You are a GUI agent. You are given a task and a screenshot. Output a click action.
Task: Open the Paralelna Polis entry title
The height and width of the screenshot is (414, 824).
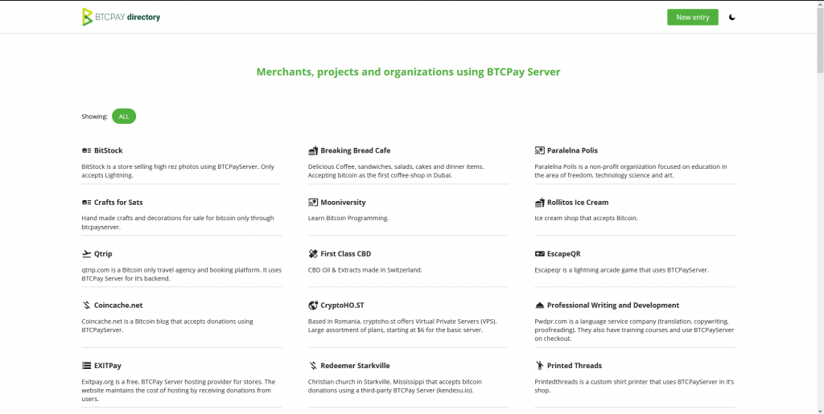[572, 150]
